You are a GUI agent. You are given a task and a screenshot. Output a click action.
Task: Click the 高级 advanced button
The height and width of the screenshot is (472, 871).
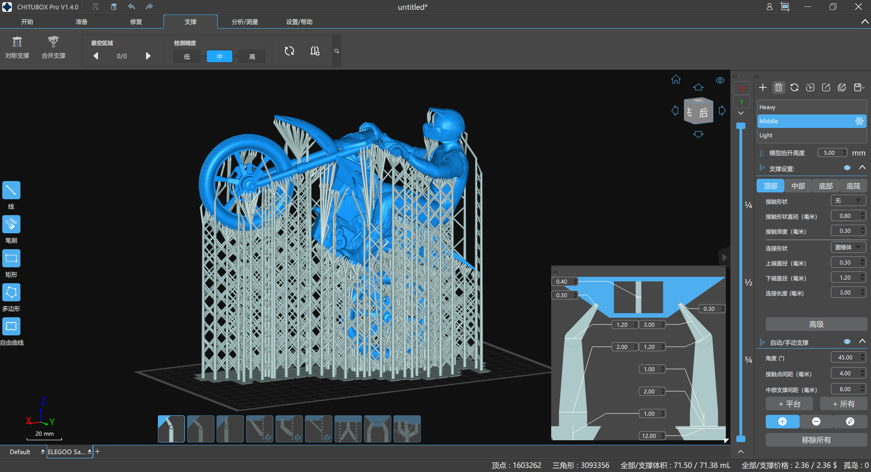816,324
